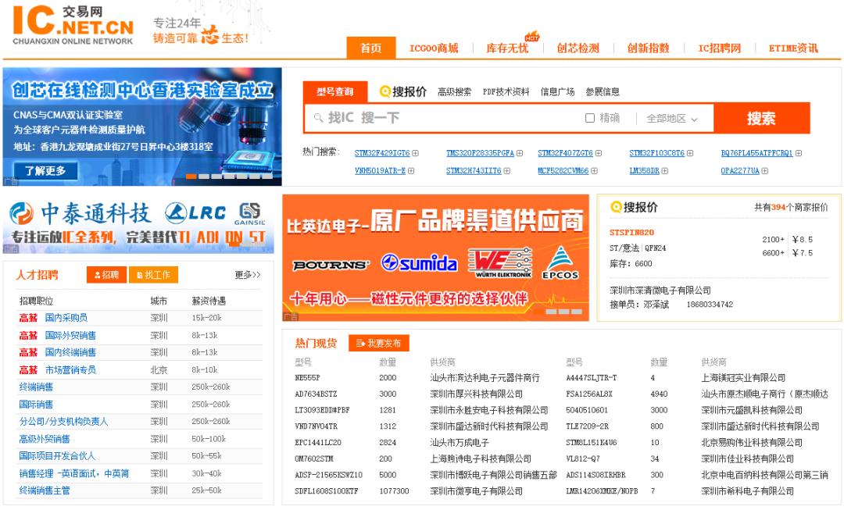Screen dimensions: 844x510
Task: Click the 搜报价 magnifier icon above search box
Action: point(384,92)
